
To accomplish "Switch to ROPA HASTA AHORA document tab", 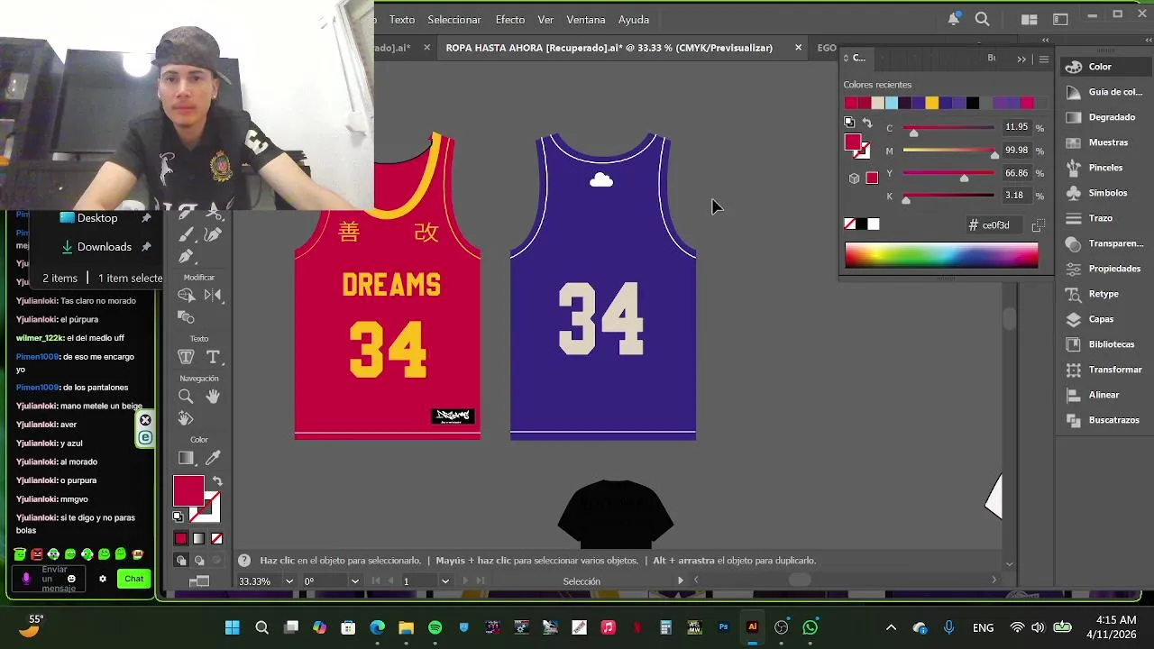I will [x=609, y=48].
